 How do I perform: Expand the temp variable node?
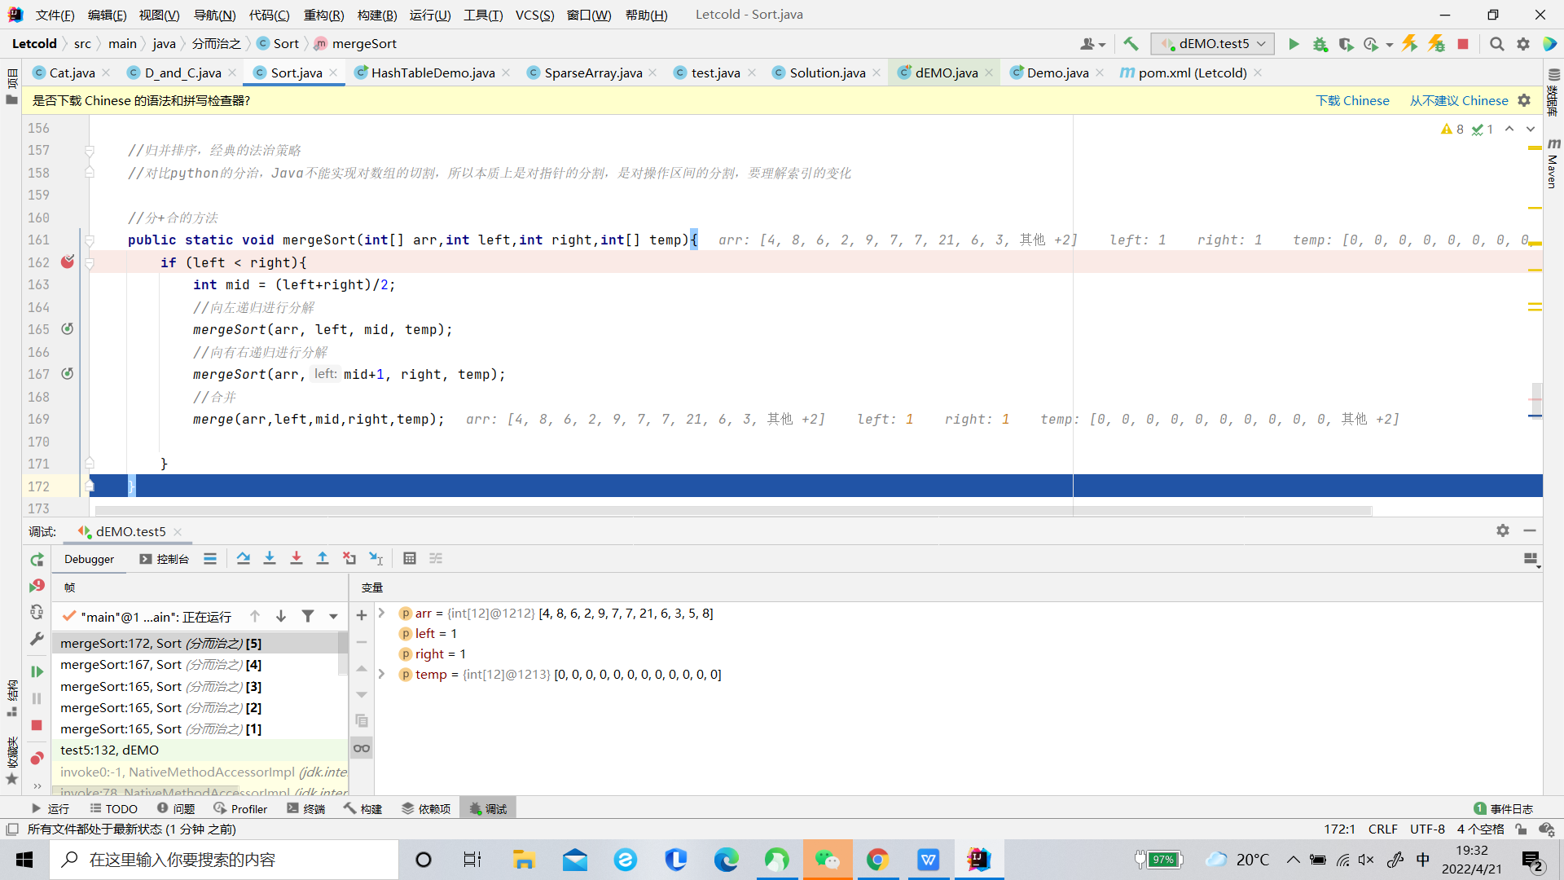(381, 674)
